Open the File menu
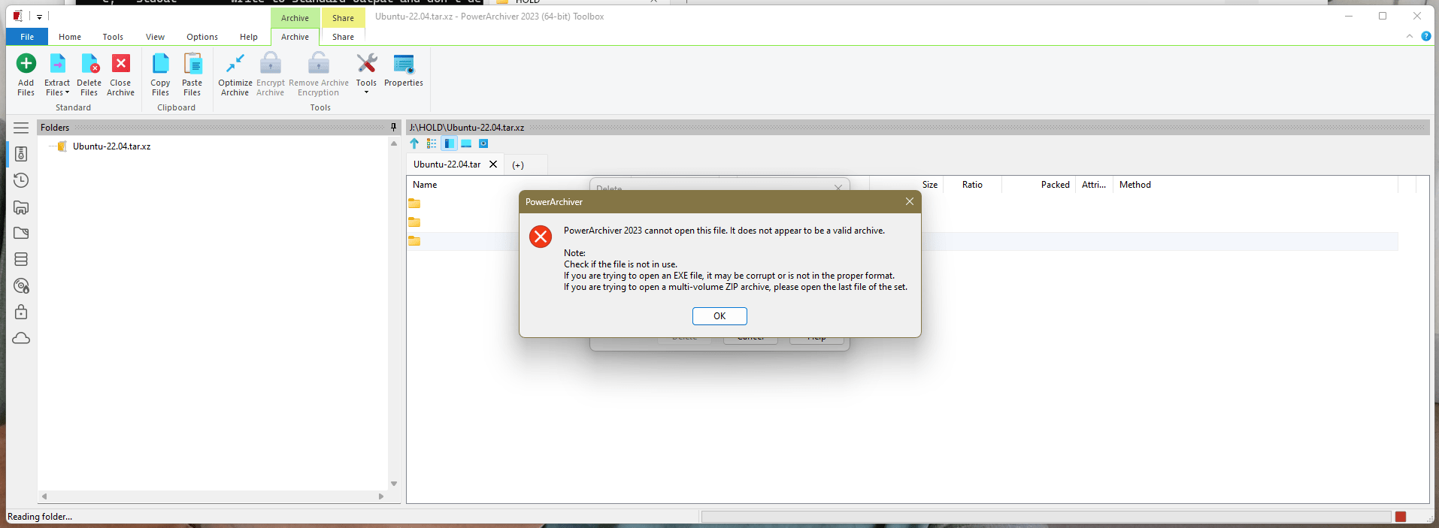1439x528 pixels. (x=27, y=37)
